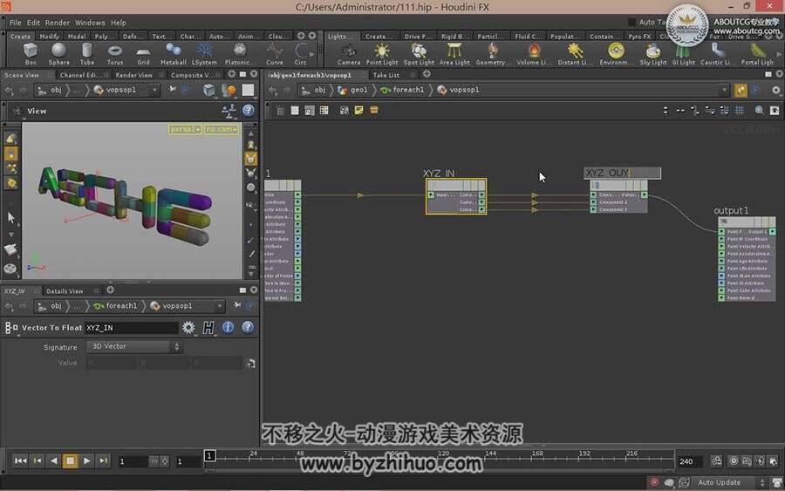Add a Spot Light from shelf
The image size is (785, 491).
coord(419,54)
